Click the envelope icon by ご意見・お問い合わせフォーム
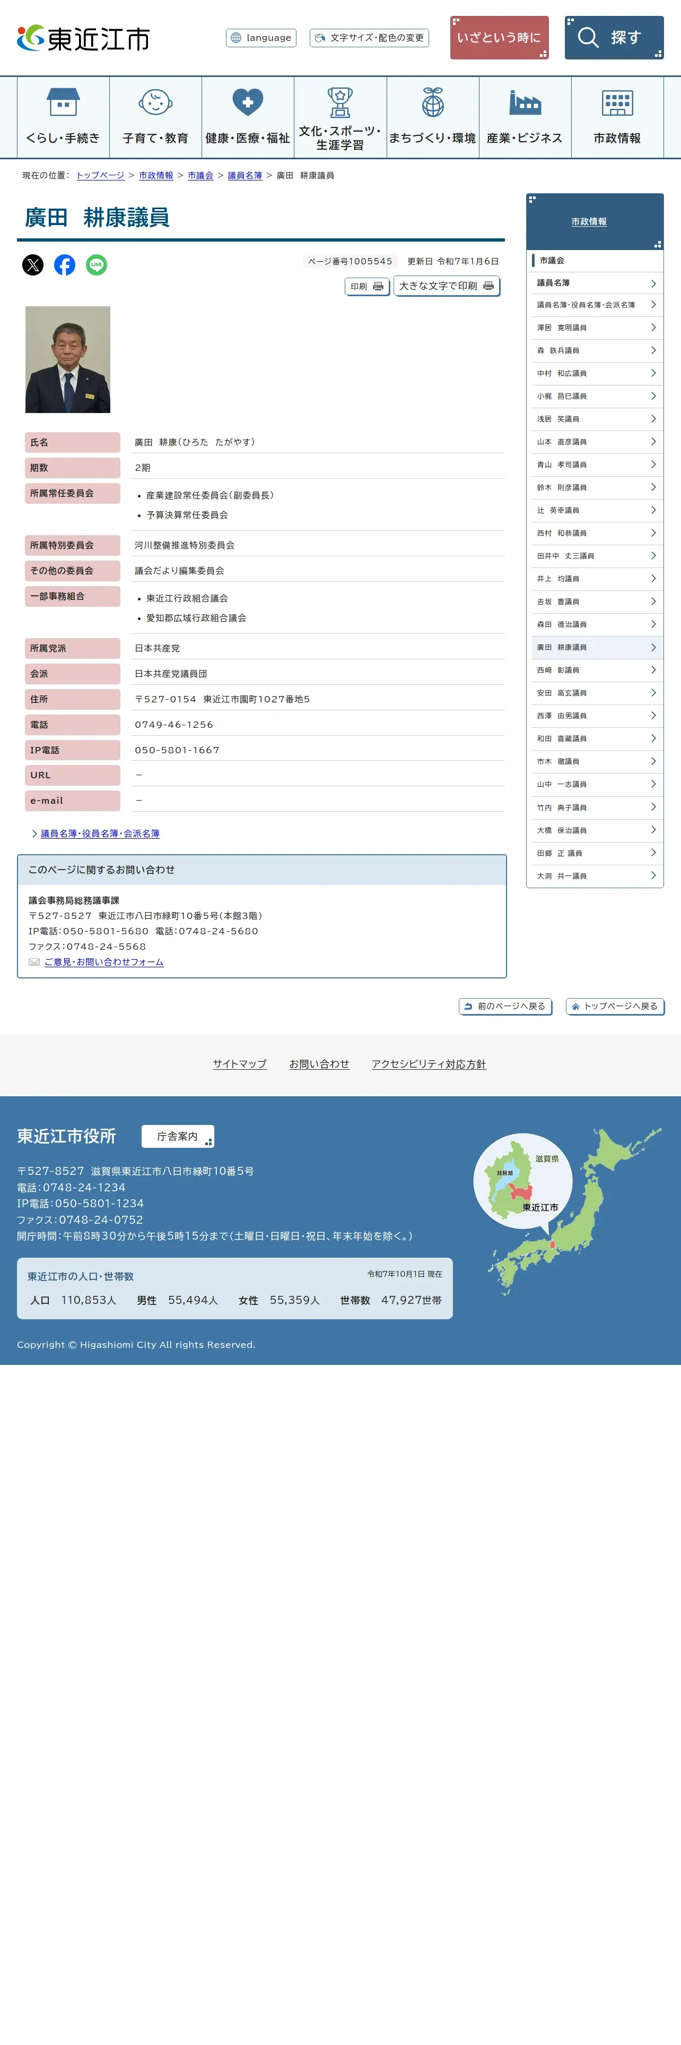The height and width of the screenshot is (2045, 681). pos(34,961)
